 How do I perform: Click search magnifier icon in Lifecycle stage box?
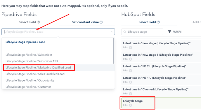(x=124, y=32)
